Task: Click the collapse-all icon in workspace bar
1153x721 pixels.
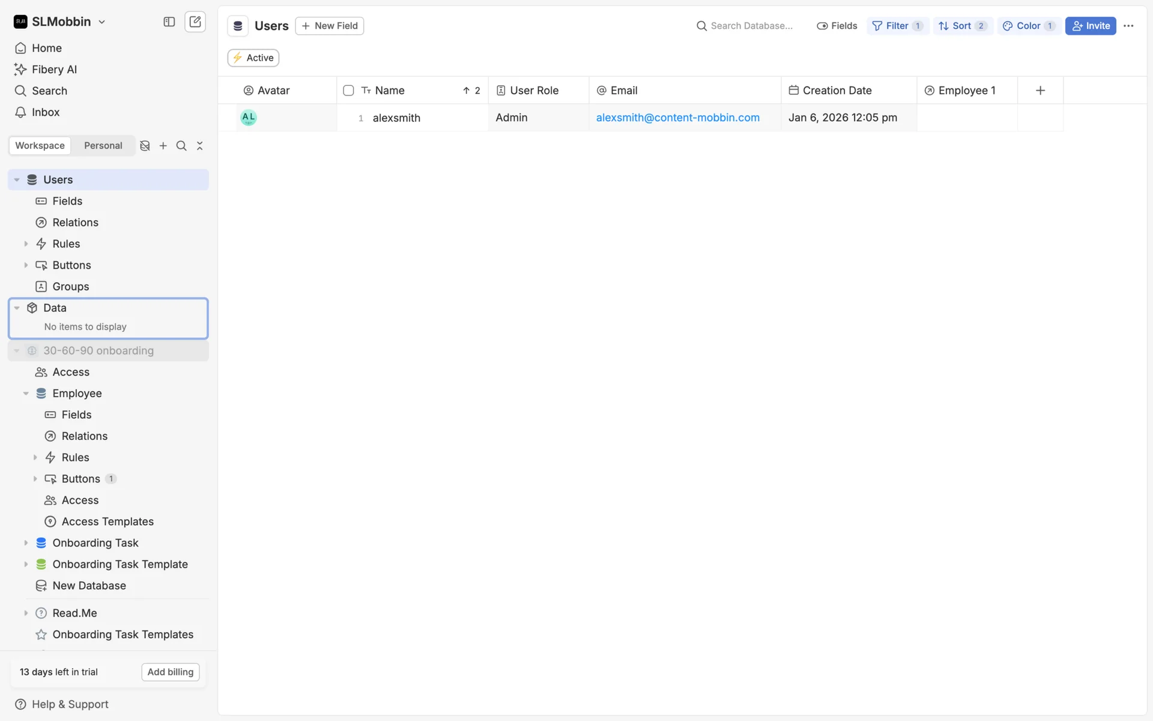Action: tap(200, 145)
